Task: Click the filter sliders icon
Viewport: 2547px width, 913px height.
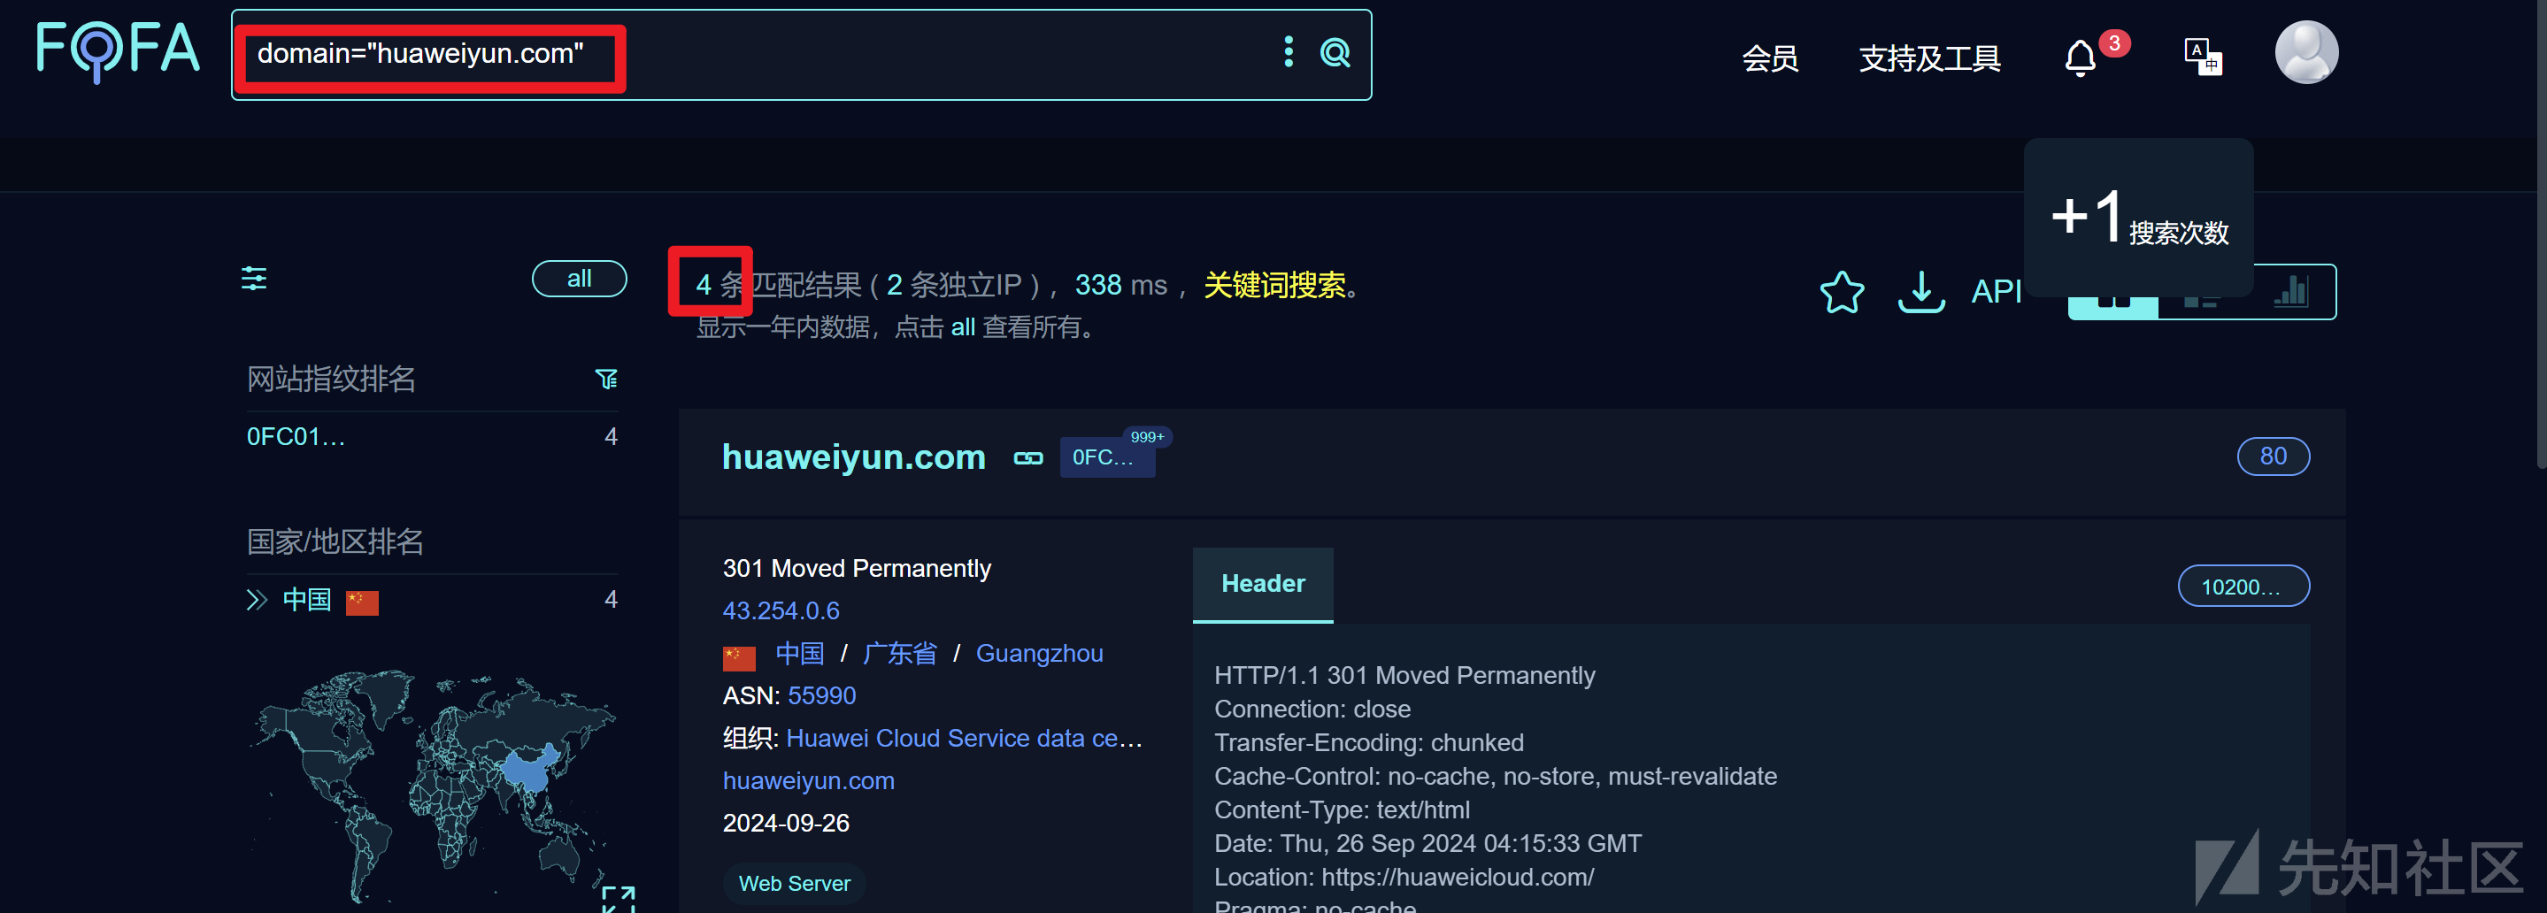Action: click(x=254, y=279)
